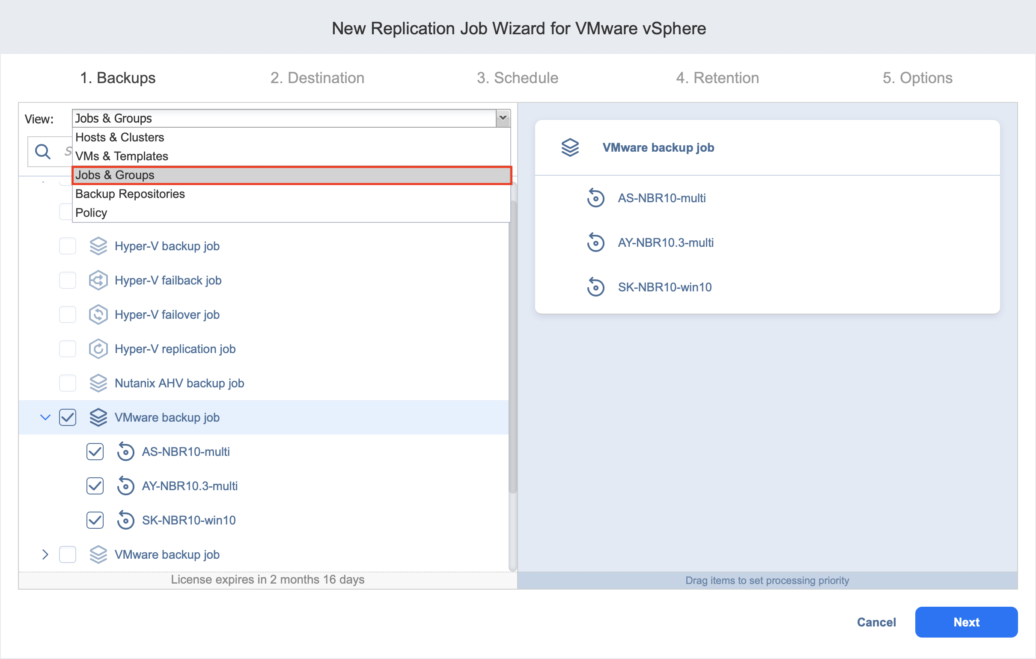Click the Cancel button
This screenshot has width=1036, height=659.
876,622
